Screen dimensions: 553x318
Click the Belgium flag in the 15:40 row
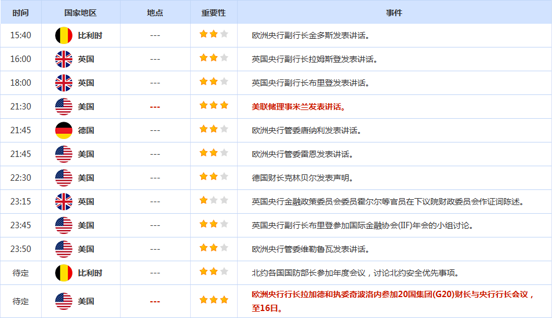[x=63, y=35]
